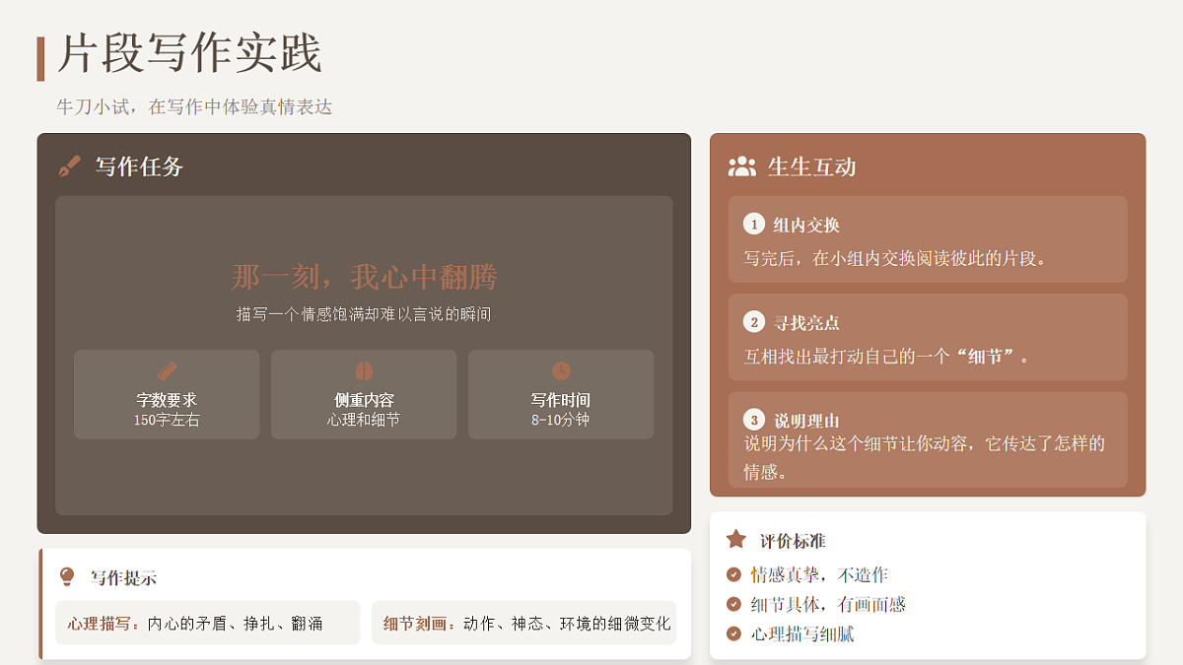Click the criterion 情感真挚，不造作
Image resolution: width=1183 pixels, height=665 pixels.
(x=819, y=574)
